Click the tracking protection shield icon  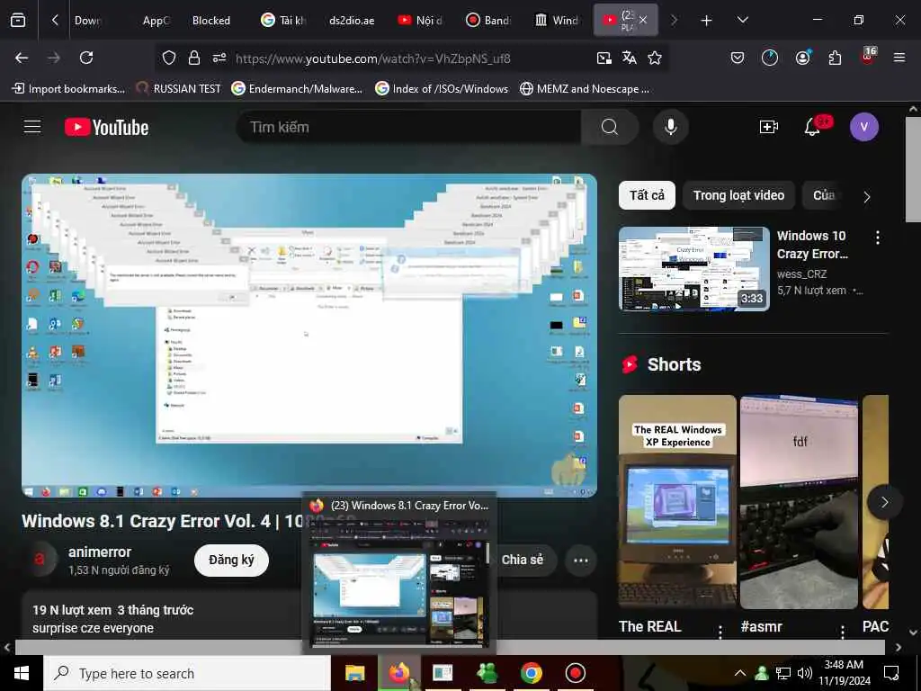[169, 58]
